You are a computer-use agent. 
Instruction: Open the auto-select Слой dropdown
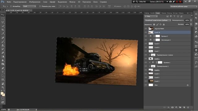pos(29,6)
